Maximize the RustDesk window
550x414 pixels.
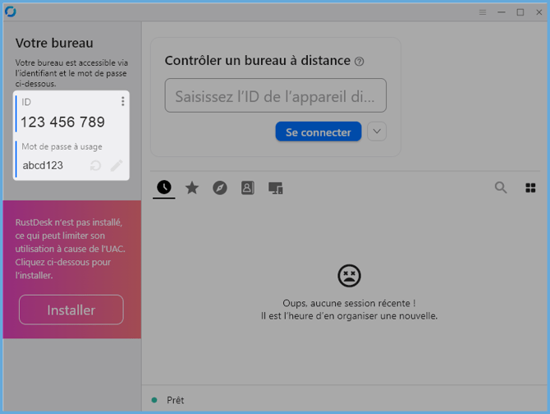(520, 12)
